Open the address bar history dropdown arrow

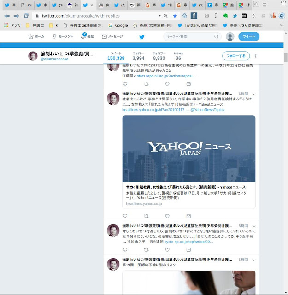tap(159, 16)
